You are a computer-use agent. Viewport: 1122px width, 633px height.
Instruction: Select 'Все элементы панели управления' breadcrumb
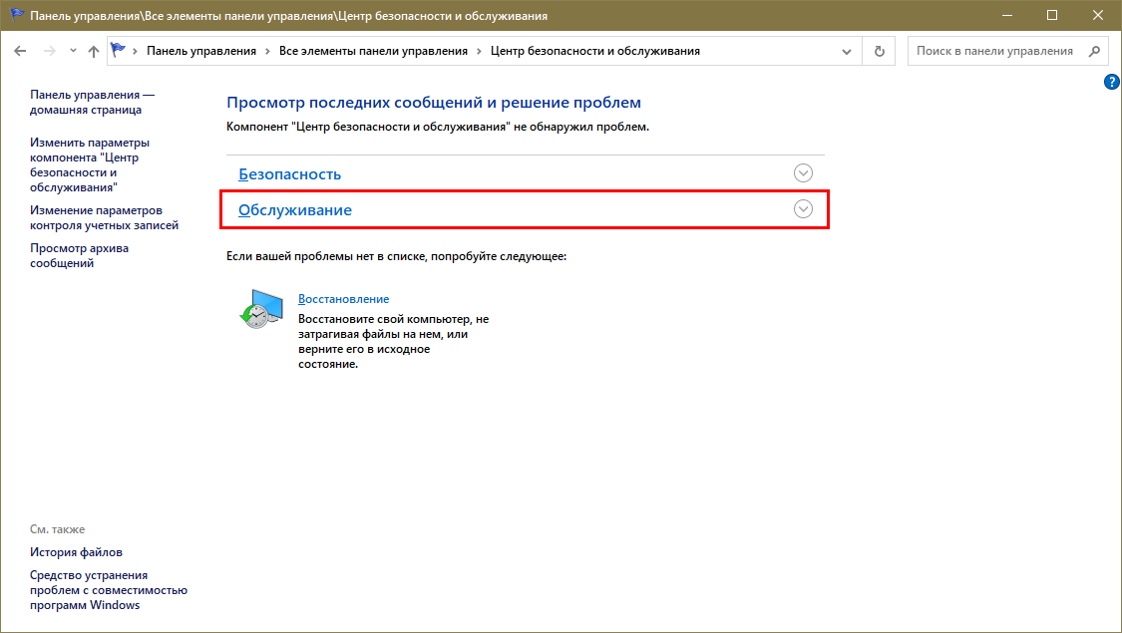click(373, 51)
